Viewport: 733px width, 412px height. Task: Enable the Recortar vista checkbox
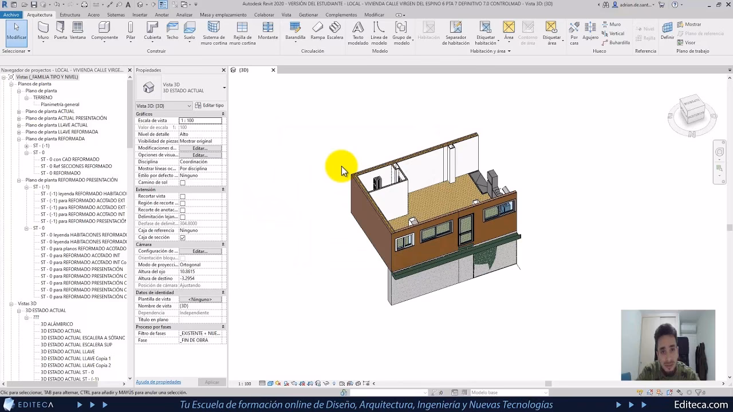(182, 196)
